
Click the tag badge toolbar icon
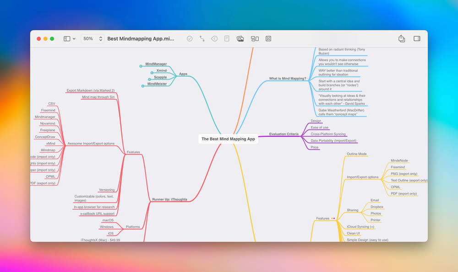214,38
